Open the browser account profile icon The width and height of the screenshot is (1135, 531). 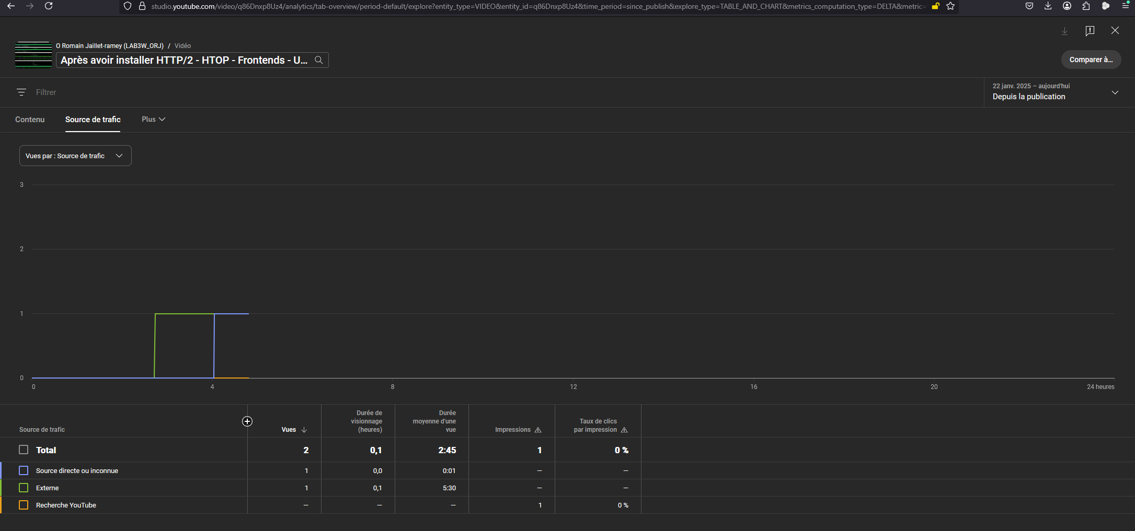click(x=1067, y=6)
